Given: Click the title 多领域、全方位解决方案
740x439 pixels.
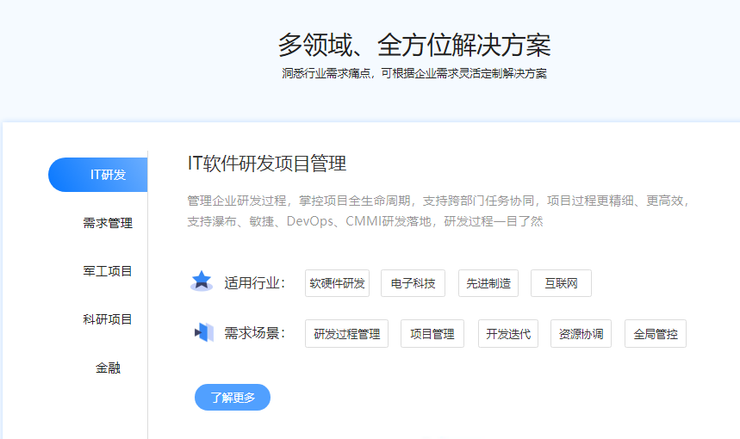Looking at the screenshot, I should (x=414, y=46).
